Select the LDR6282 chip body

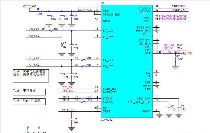tap(127, 61)
